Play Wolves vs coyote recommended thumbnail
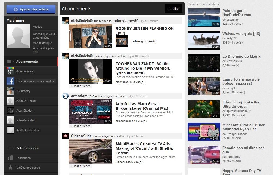The width and height of the screenshot is (273, 175). pyautogui.click(x=204, y=40)
